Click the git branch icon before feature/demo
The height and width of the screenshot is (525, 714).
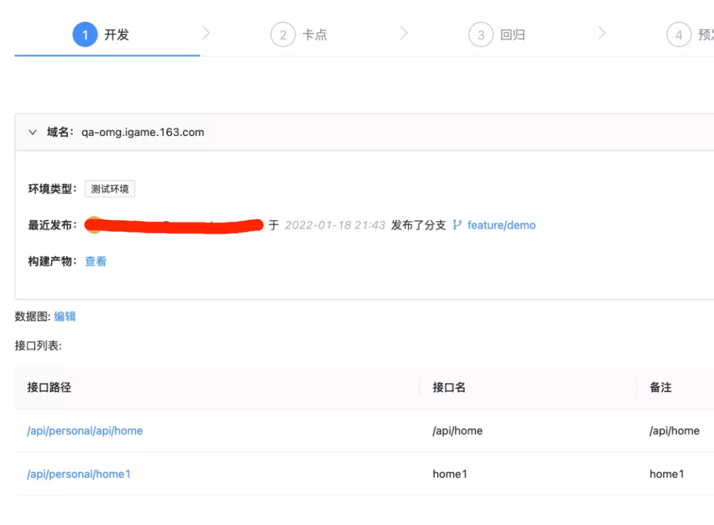[457, 225]
